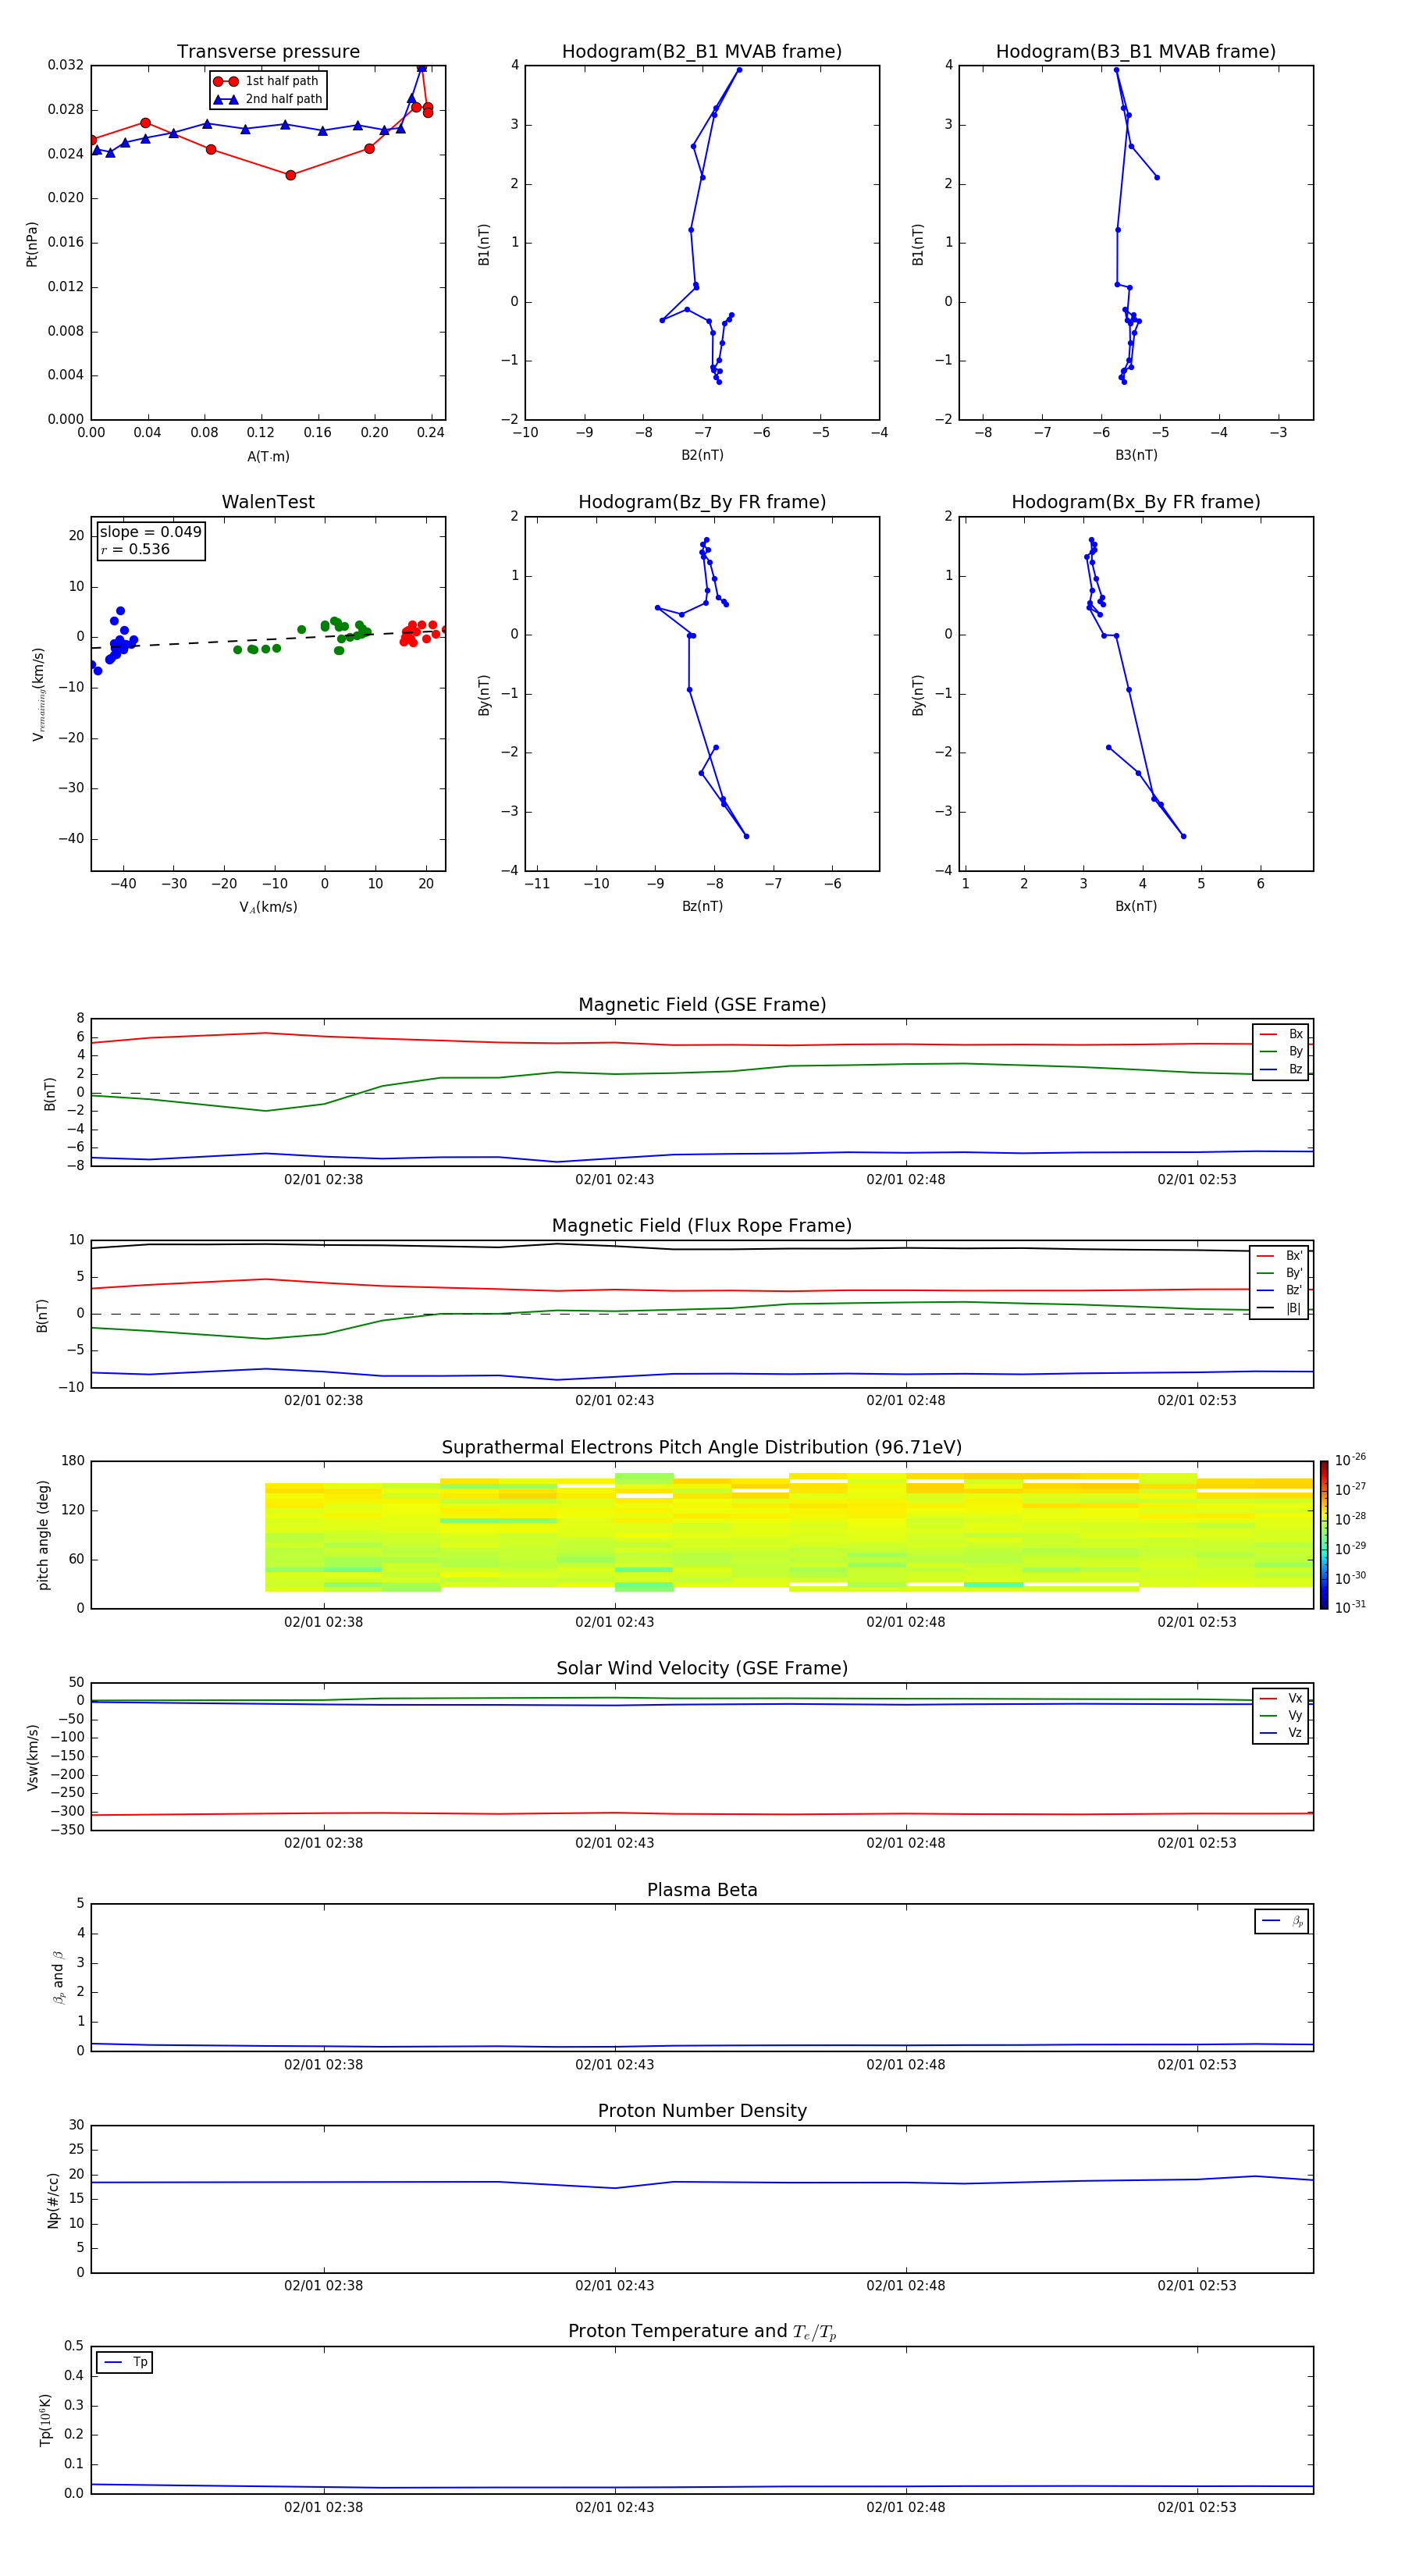
Task: Select the By' entry in flux rope legend
Action: pos(1280,1273)
